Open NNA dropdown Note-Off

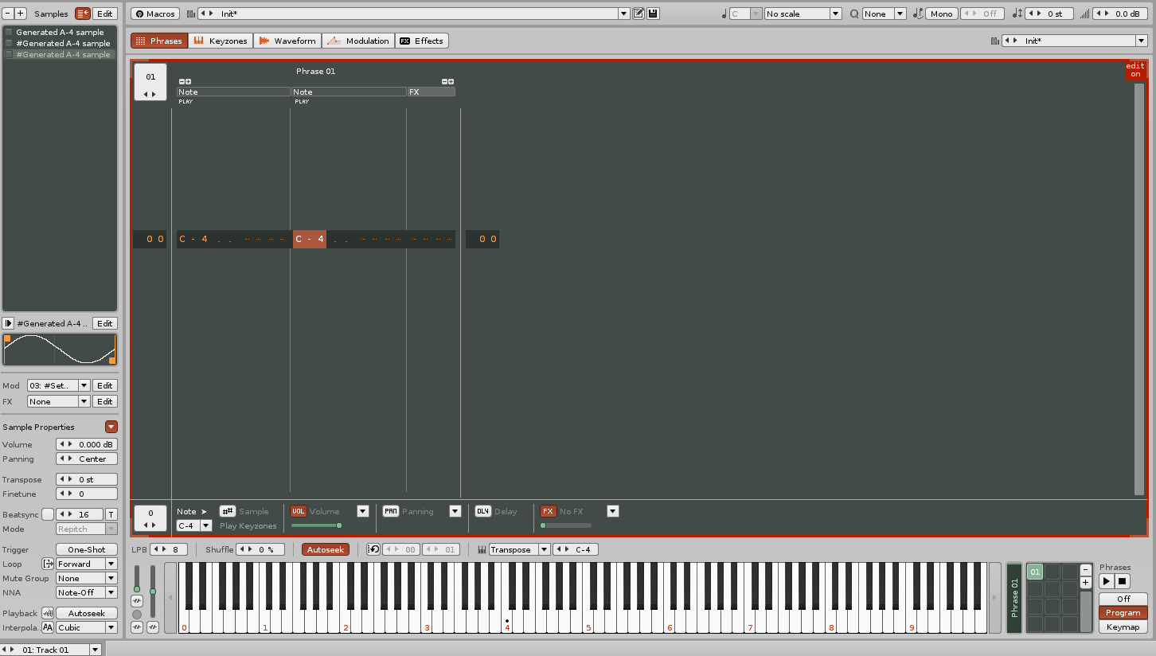tap(87, 592)
